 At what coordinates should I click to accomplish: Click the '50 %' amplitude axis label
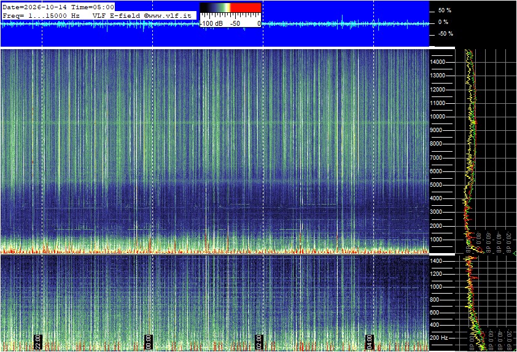[445, 10]
